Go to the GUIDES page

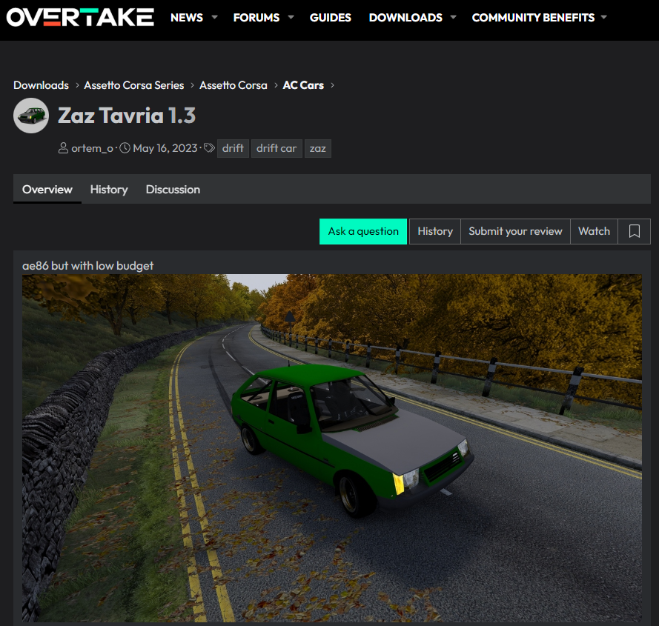click(x=331, y=18)
